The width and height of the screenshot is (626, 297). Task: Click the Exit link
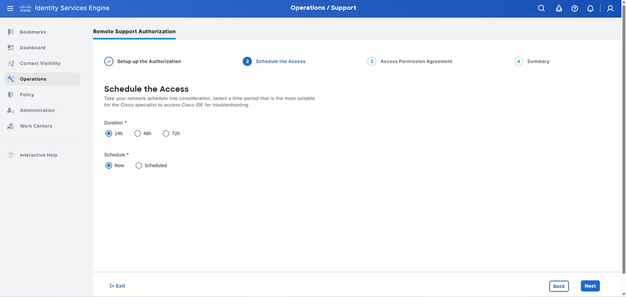[117, 286]
